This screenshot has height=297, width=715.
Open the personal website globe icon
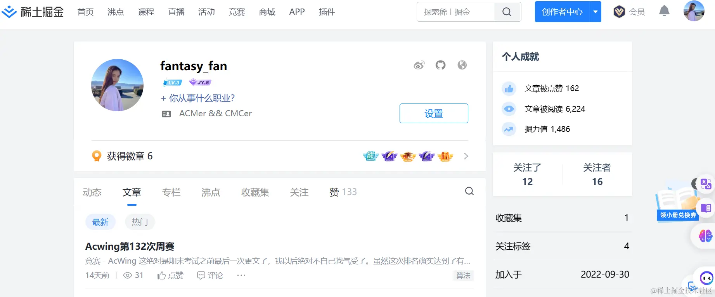coord(462,65)
